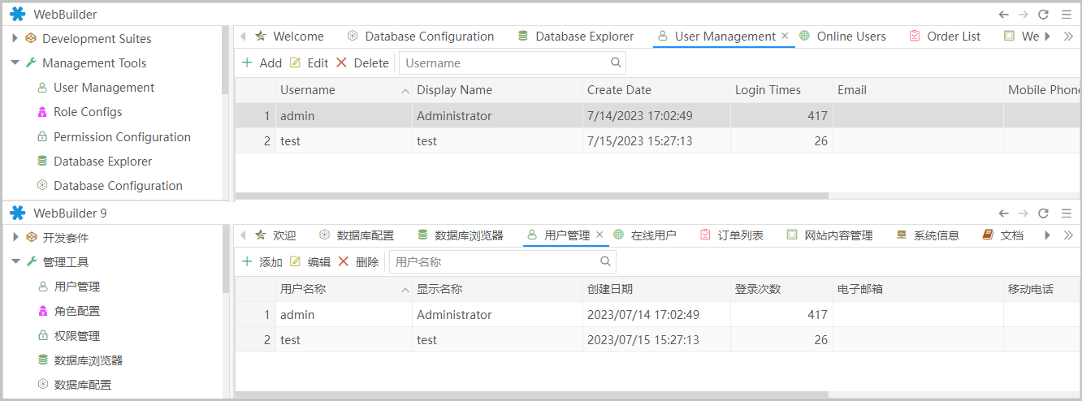Expand the Development Suites tree node
This screenshot has width=1082, height=401.
pos(15,38)
